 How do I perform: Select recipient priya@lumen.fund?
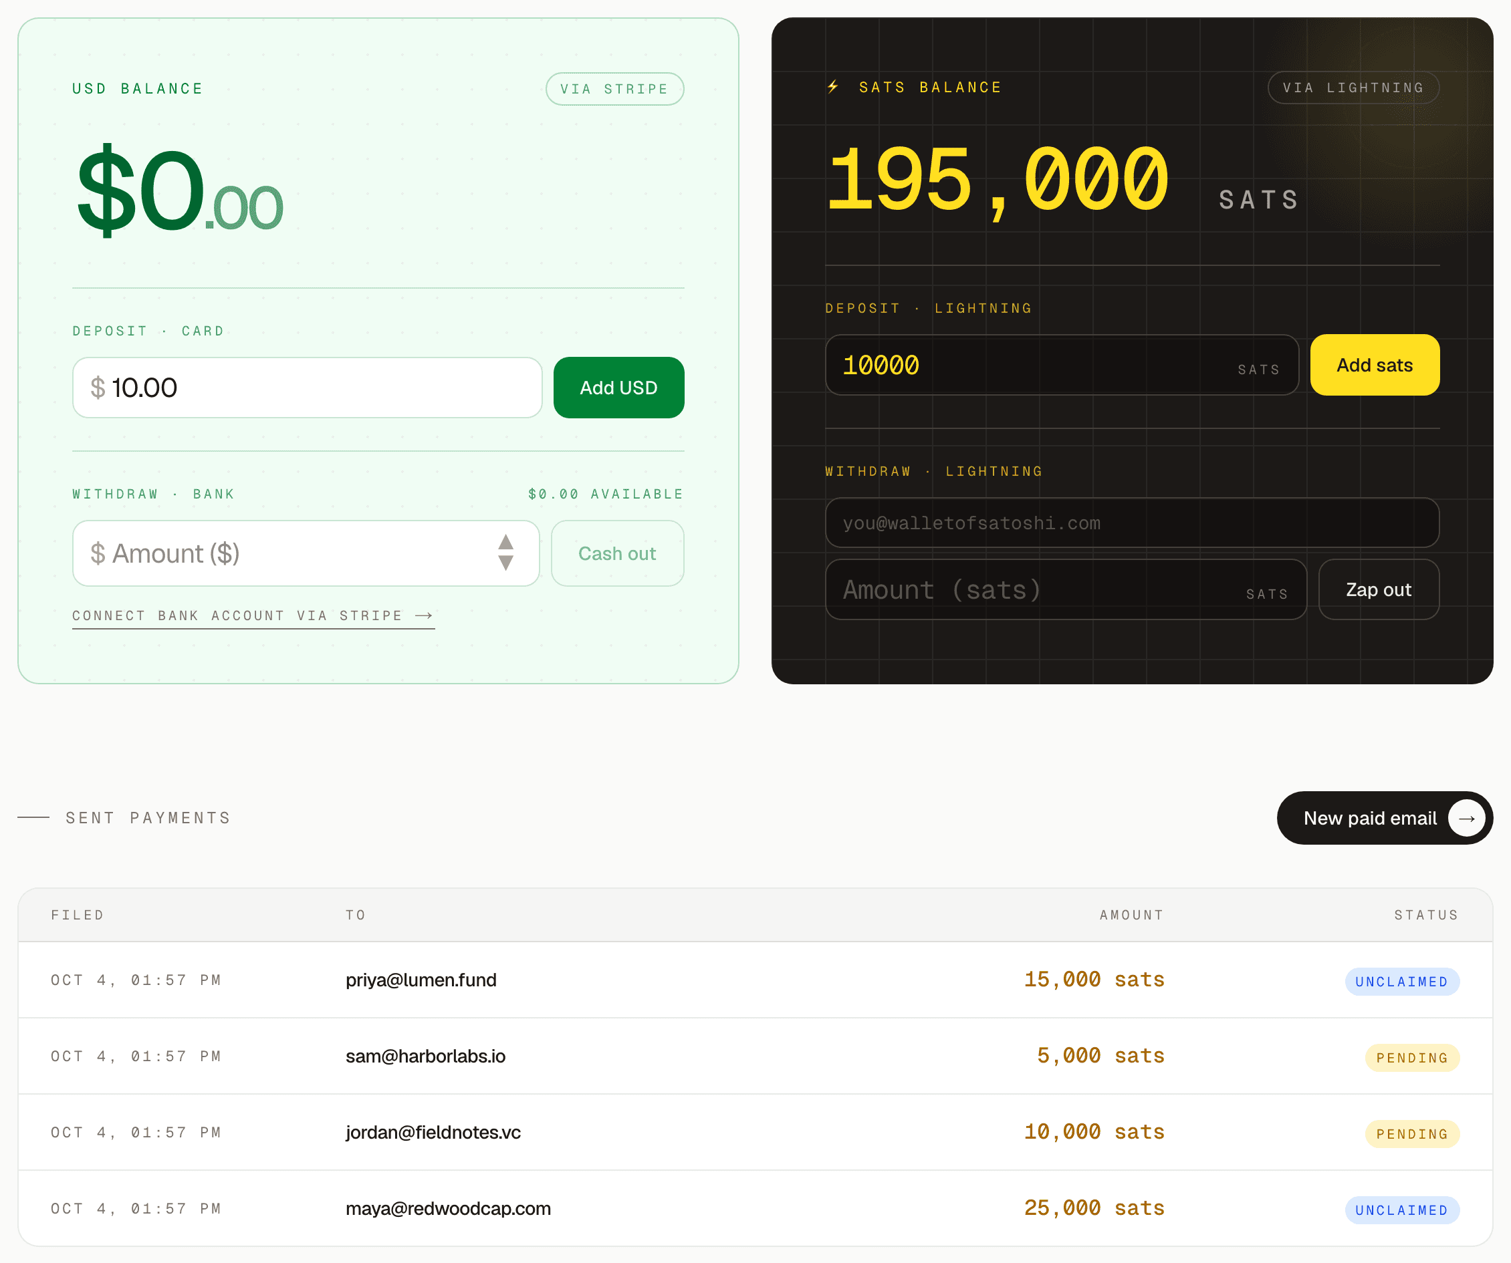[421, 980]
